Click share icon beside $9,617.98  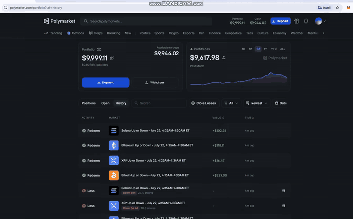(224, 58)
